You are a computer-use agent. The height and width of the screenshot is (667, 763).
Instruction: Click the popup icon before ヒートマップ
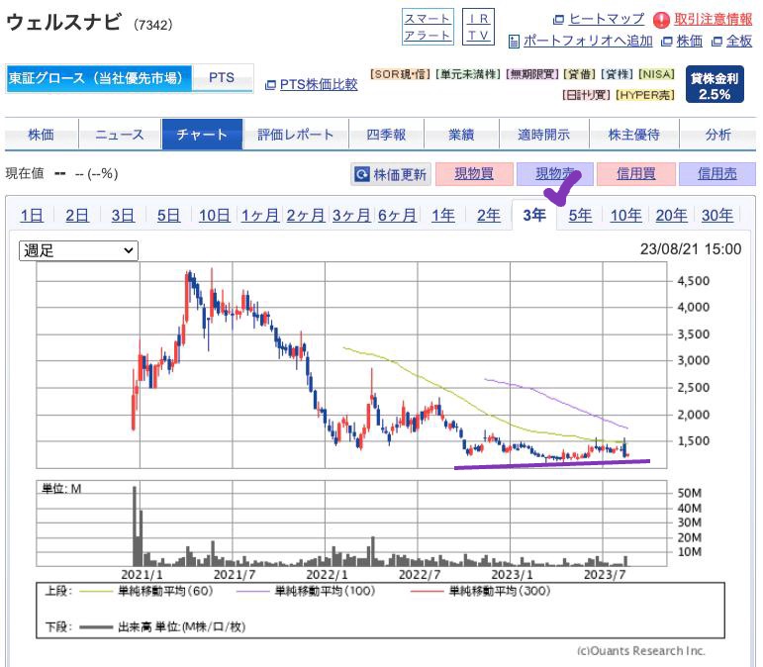pos(558,20)
